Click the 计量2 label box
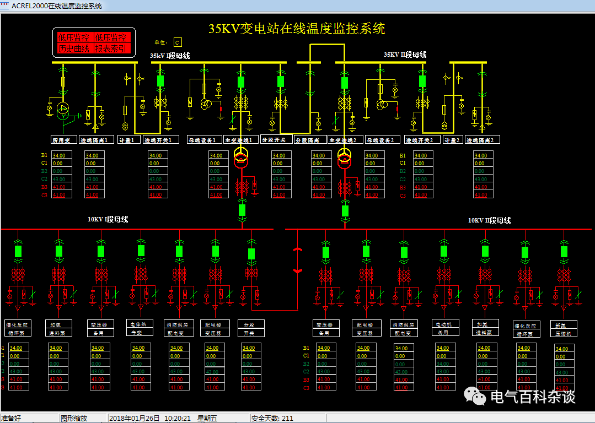Image resolution: width=595 pixels, height=423 pixels. [453, 139]
